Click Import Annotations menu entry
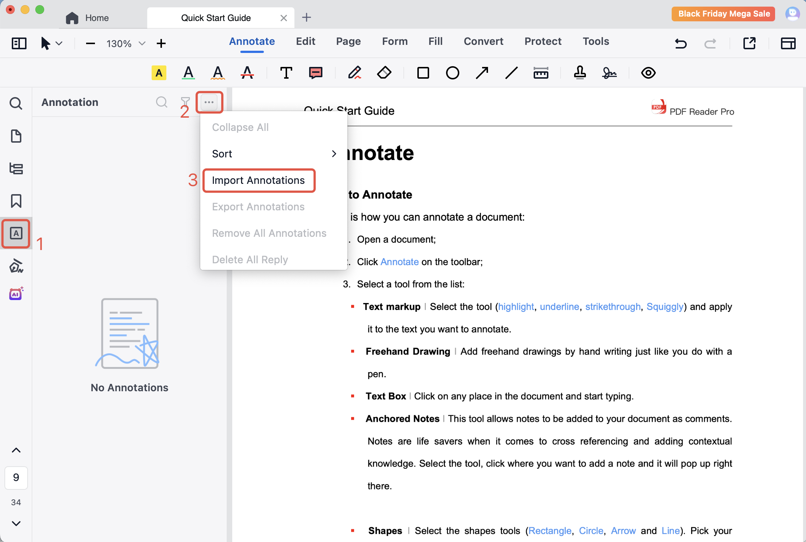 click(x=258, y=181)
